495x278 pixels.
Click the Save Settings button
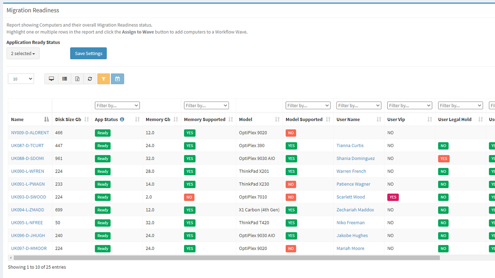[x=88, y=53]
